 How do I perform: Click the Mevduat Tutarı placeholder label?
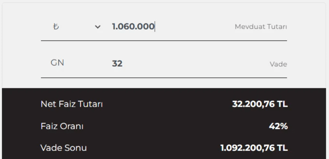261,27
